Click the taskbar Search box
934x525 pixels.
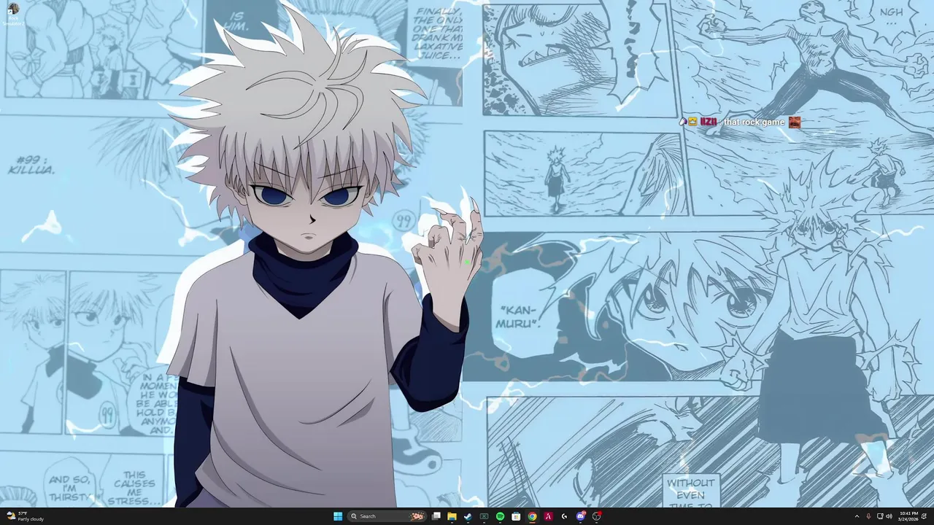point(387,516)
